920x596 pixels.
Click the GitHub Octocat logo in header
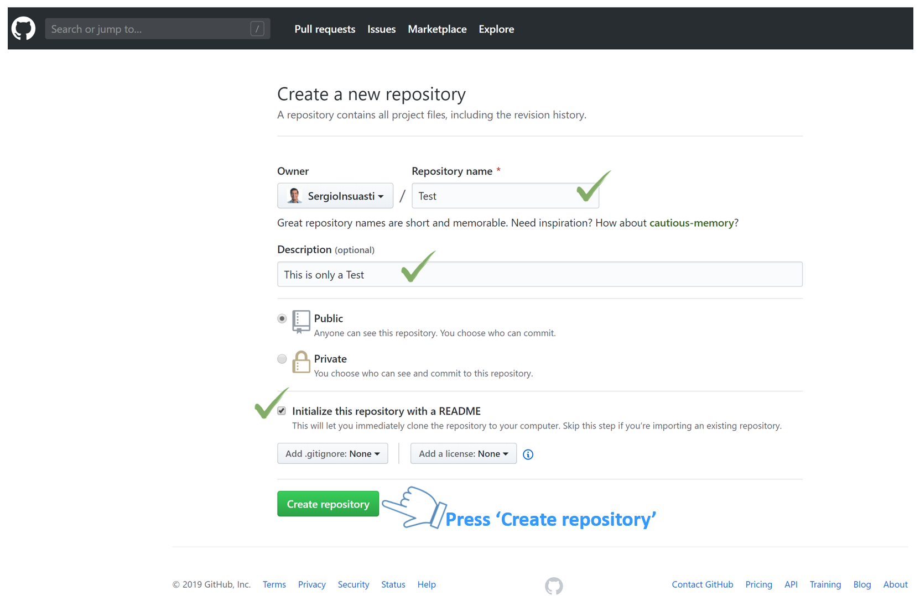[23, 29]
